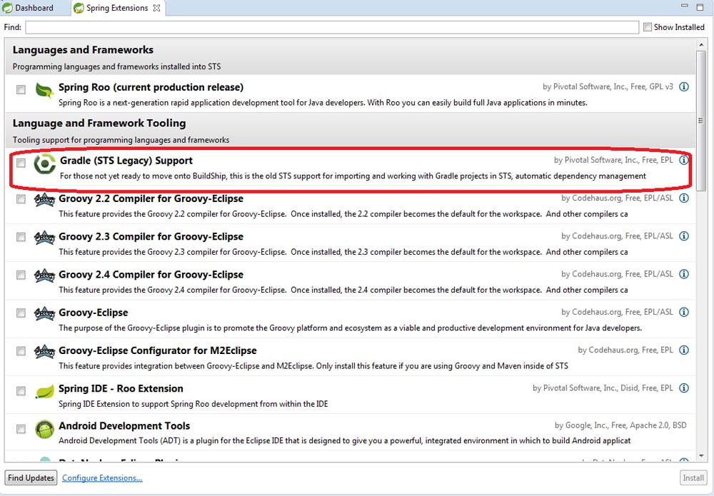
Task: Maximize the editor view
Action: pyautogui.click(x=700, y=7)
